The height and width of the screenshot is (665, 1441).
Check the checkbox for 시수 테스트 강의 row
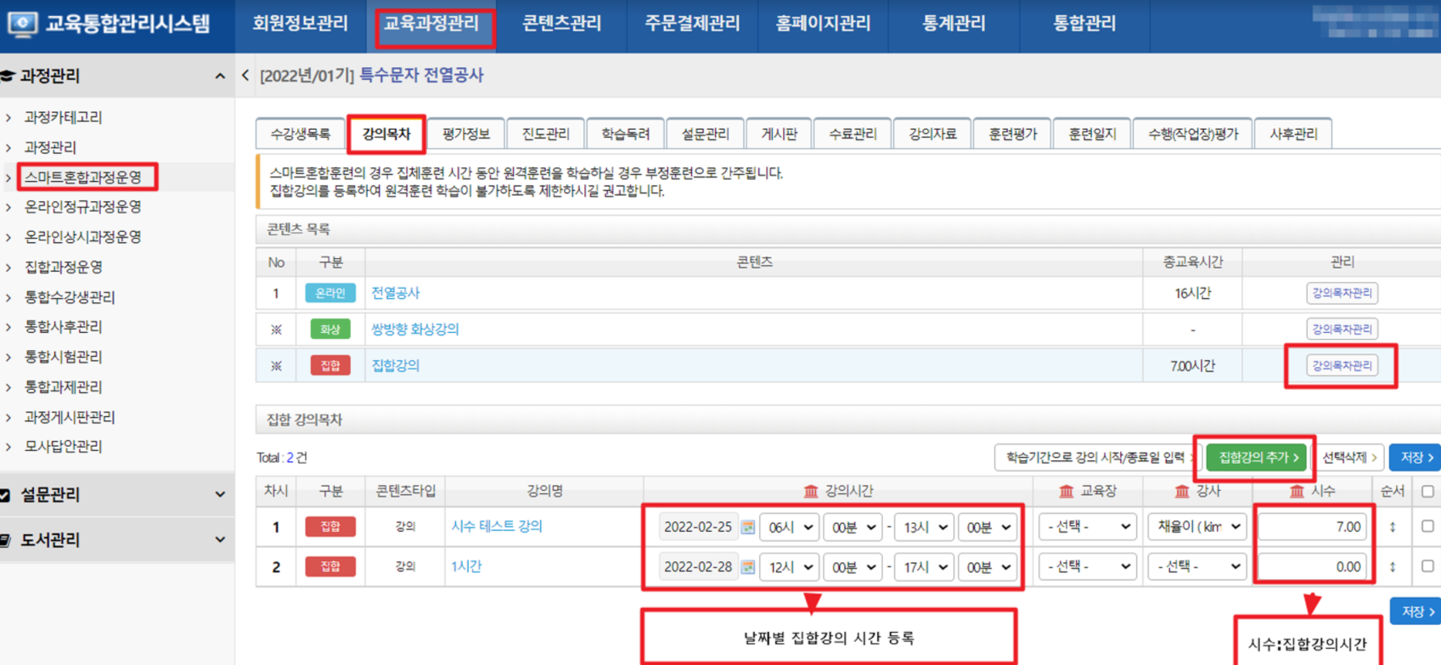pyautogui.click(x=1427, y=527)
